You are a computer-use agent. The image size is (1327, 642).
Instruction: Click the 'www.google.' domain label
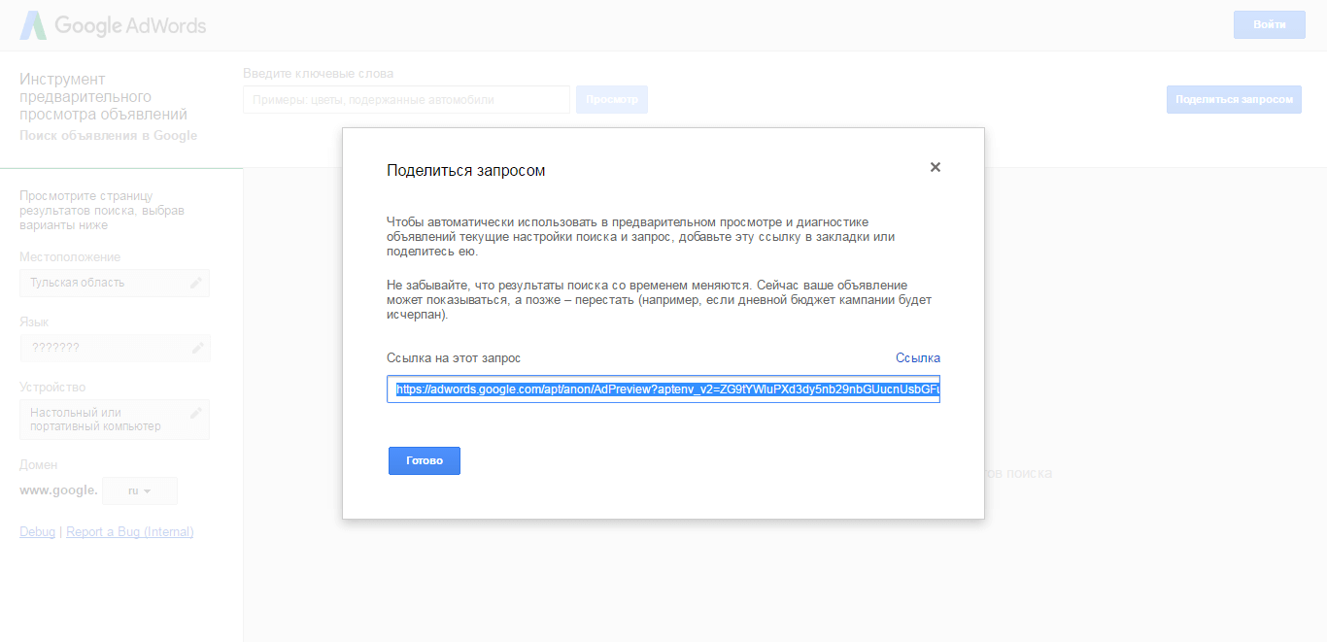pyautogui.click(x=57, y=490)
